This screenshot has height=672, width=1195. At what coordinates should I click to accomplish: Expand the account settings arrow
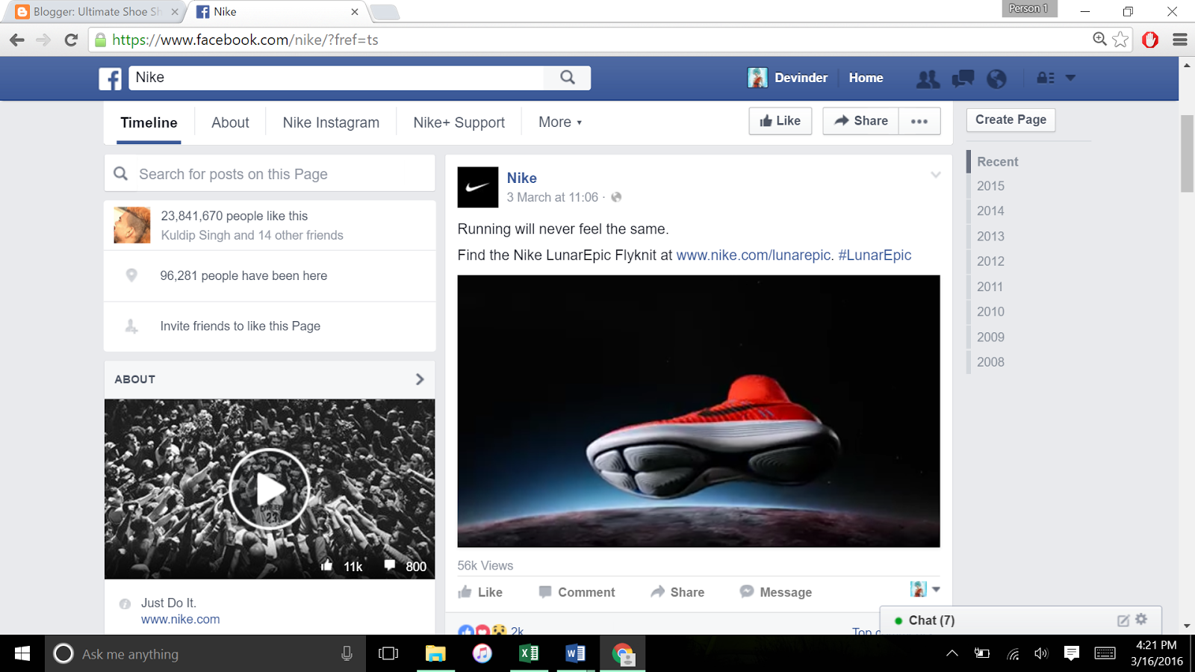coord(1071,78)
